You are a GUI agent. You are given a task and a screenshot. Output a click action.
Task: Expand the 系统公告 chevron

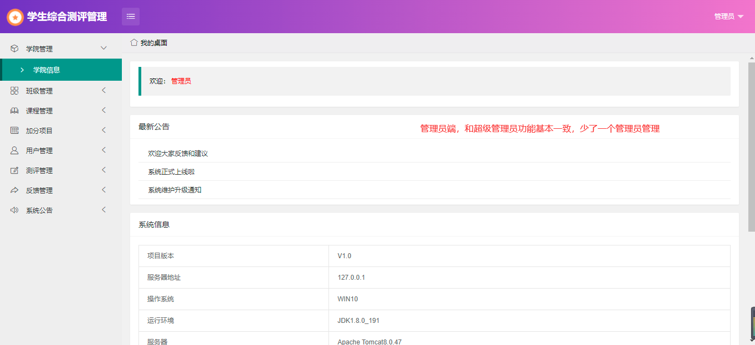[104, 210]
